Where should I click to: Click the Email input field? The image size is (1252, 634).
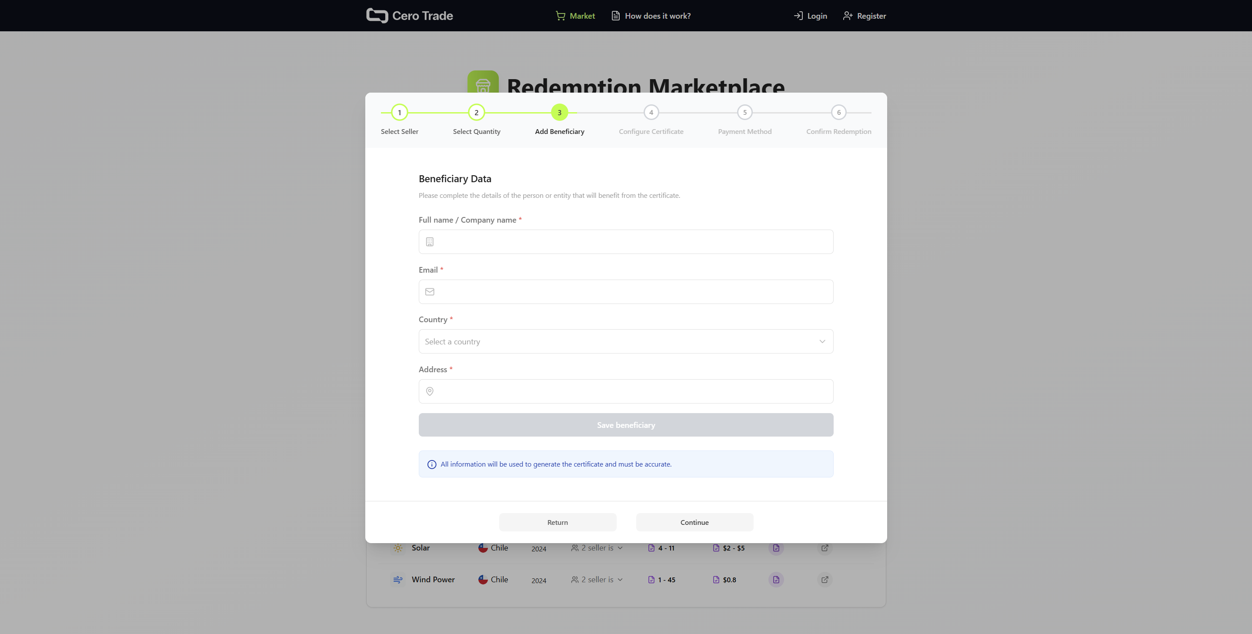(626, 291)
